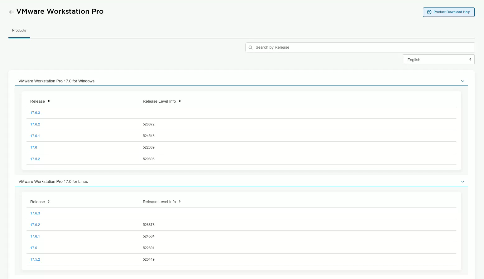Screen dimensions: 484x279
Task: Select the build number 522391
Action: [149, 248]
